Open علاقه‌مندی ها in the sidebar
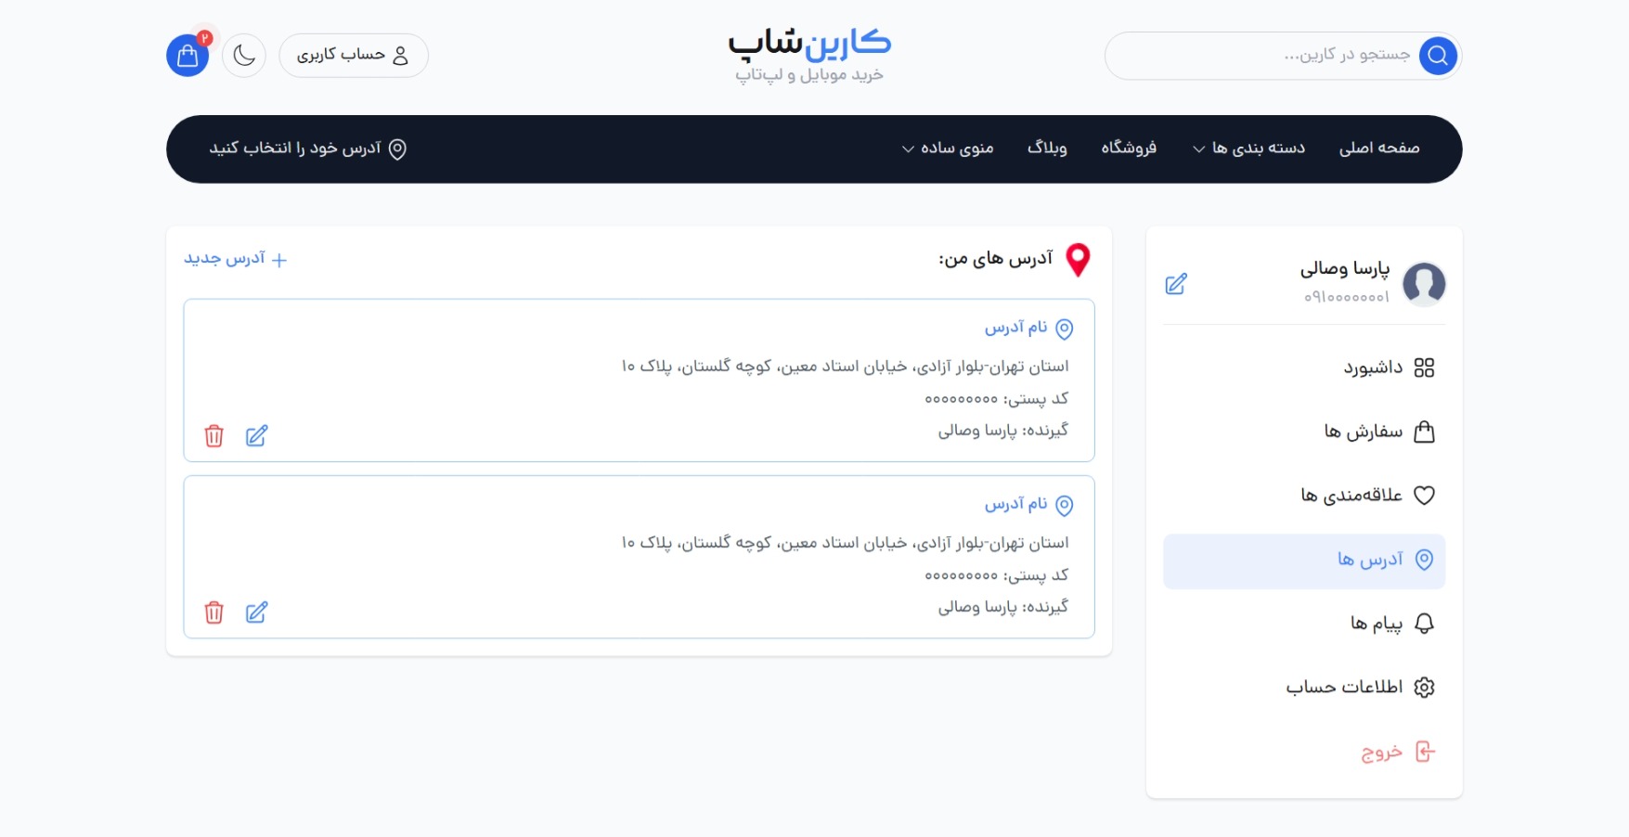1629x837 pixels. [1304, 496]
